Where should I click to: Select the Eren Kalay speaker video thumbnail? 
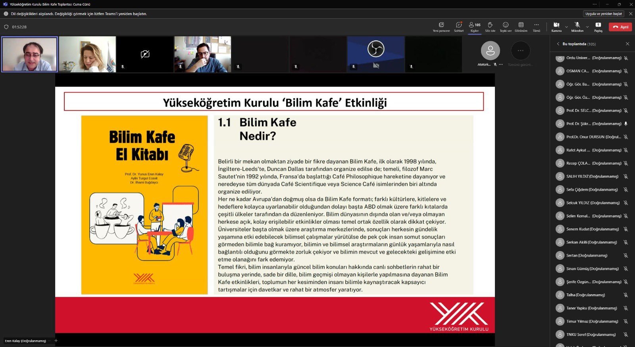coord(30,54)
